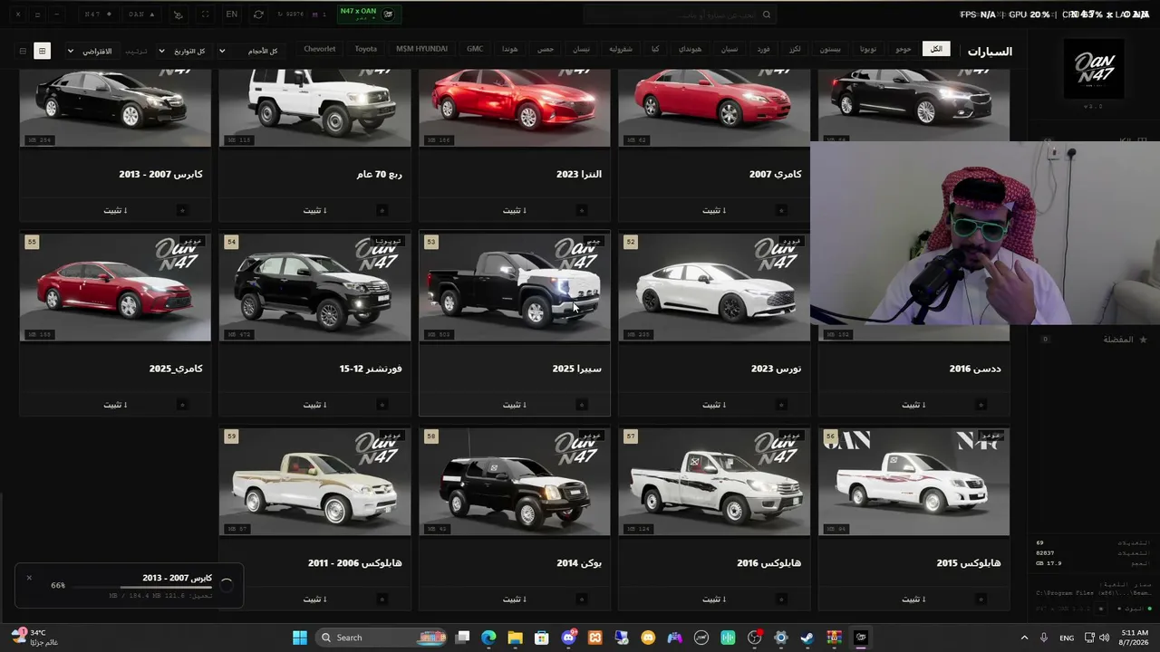Image resolution: width=1160 pixels, height=652 pixels.
Task: Click the small icon on يوكن 2014 card
Action: 582,599
